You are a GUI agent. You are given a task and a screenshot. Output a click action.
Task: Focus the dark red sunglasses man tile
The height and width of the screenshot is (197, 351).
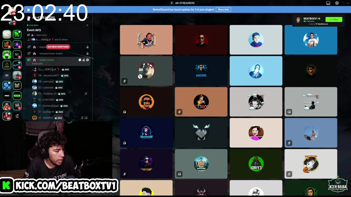(x=201, y=40)
